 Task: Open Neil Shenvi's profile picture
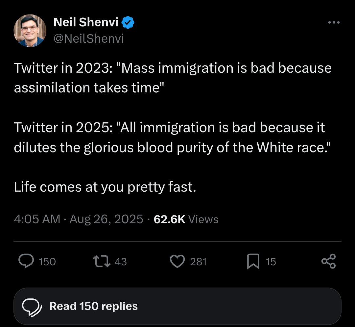pos(30,31)
